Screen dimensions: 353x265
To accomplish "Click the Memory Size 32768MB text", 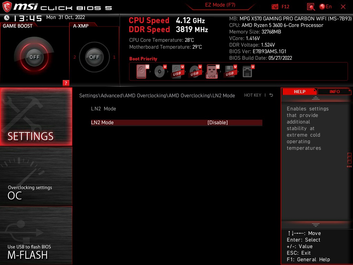I will coord(255,32).
